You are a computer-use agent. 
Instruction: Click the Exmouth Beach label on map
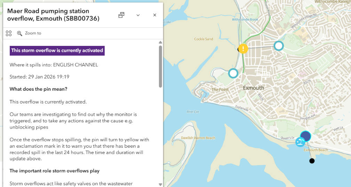coord(316,150)
